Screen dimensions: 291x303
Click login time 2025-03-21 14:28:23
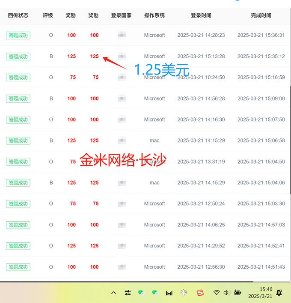pyautogui.click(x=201, y=35)
